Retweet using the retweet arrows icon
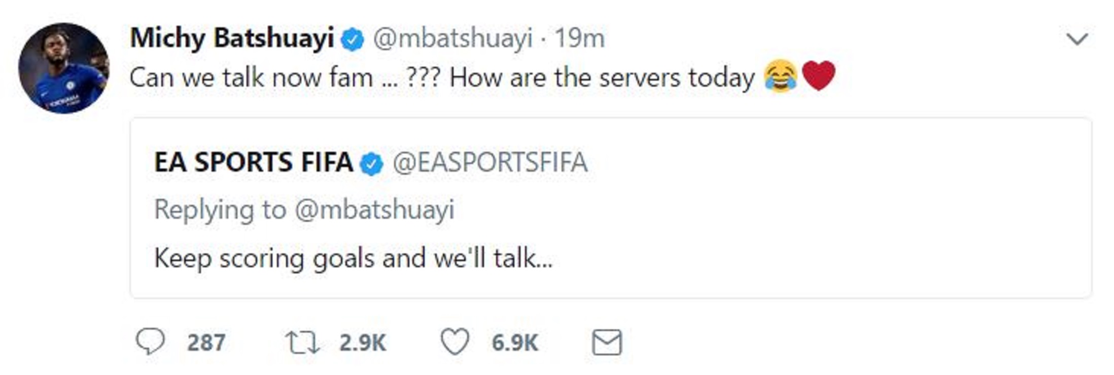Image resolution: width=1114 pixels, height=375 pixels. (x=302, y=342)
